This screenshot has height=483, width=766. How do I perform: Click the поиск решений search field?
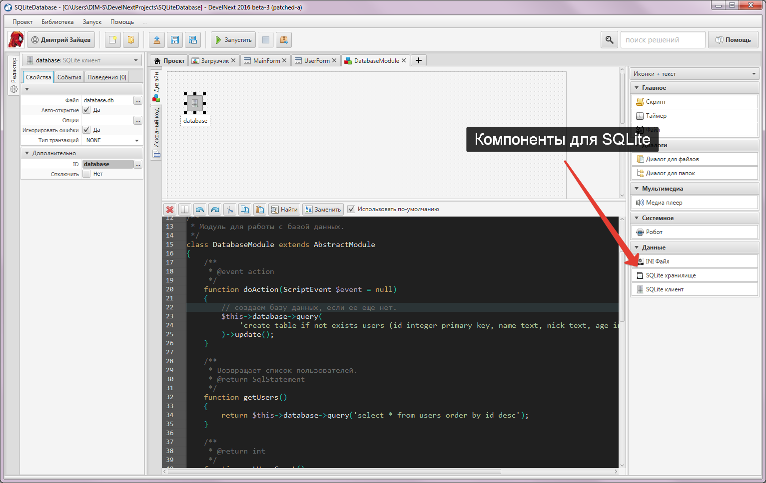tap(662, 40)
